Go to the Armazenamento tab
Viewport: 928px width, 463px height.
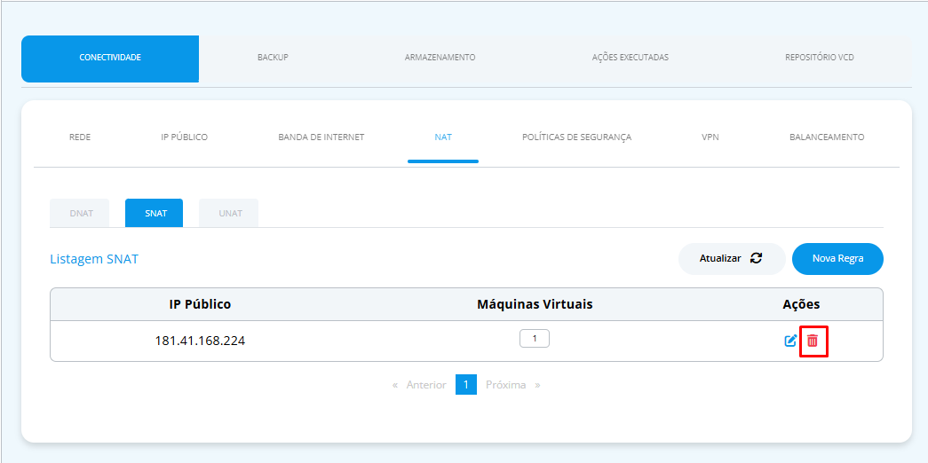(x=440, y=58)
